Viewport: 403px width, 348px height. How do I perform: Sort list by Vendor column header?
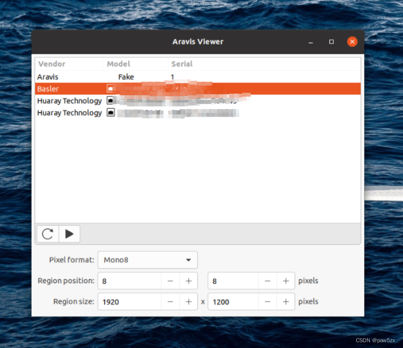pos(52,64)
